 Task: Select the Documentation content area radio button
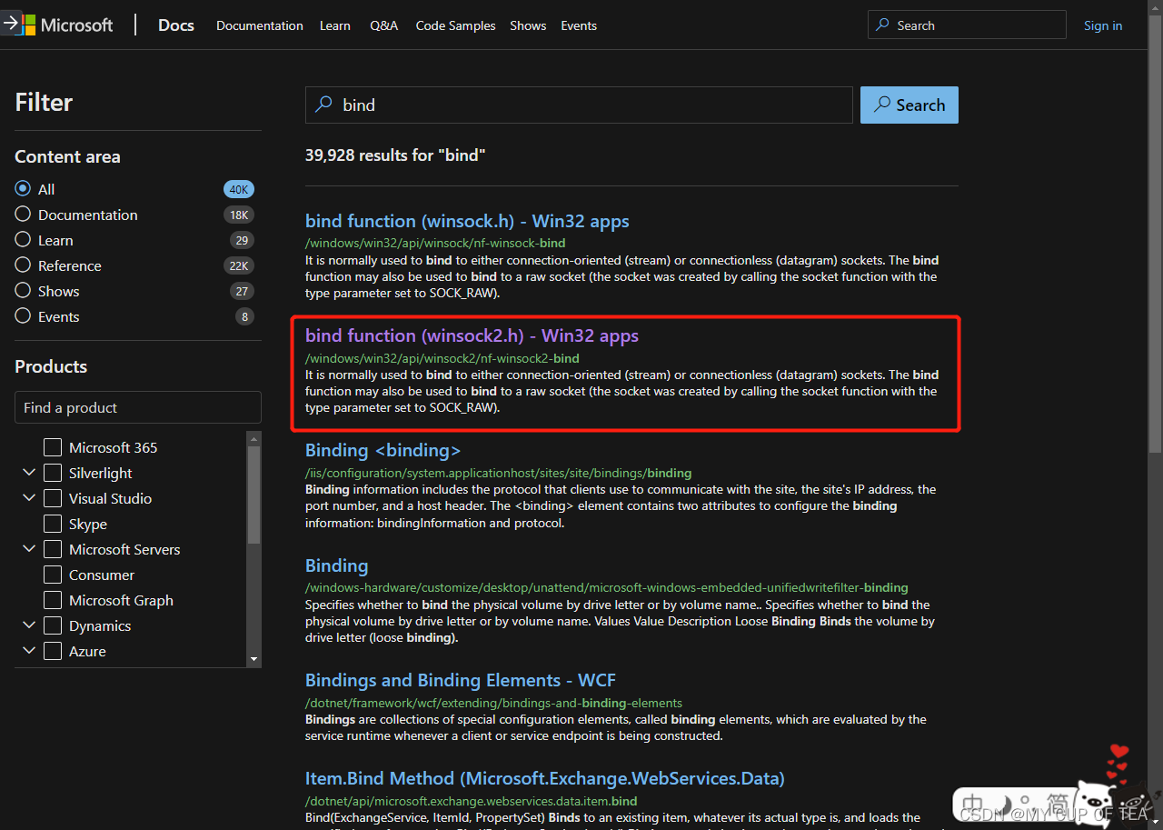[23, 215]
